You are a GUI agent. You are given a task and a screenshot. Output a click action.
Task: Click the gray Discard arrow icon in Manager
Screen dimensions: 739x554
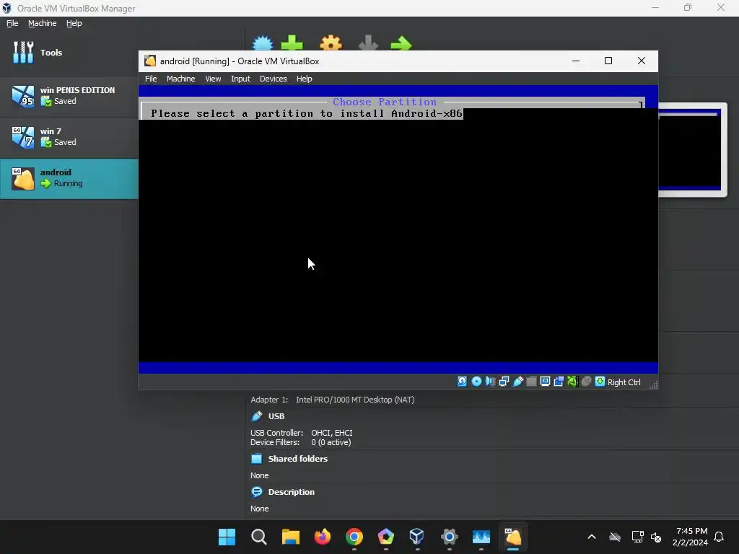[368, 43]
